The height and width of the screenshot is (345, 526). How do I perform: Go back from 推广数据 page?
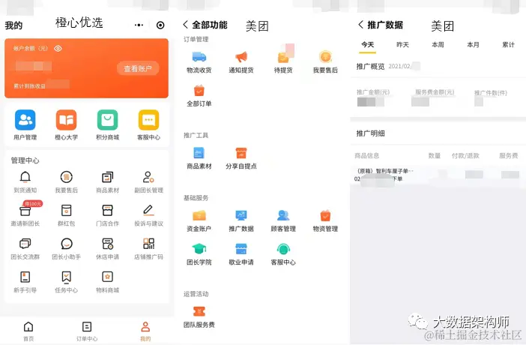[x=360, y=25]
